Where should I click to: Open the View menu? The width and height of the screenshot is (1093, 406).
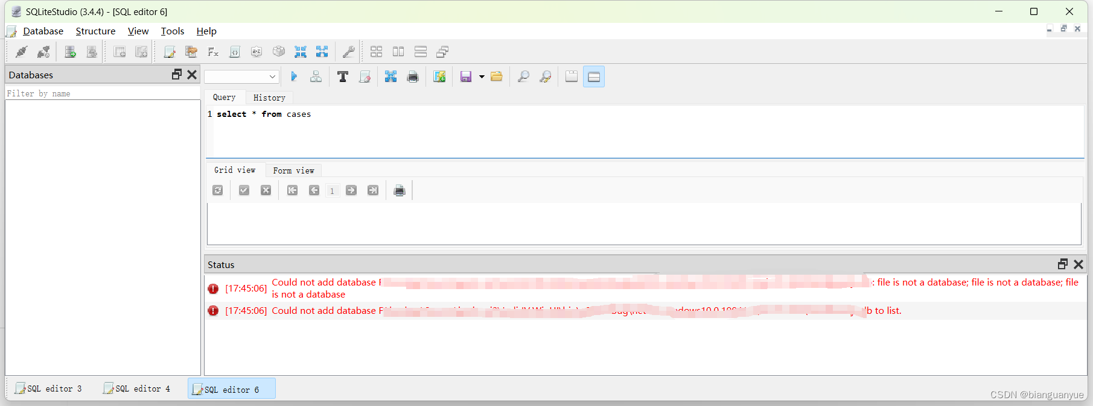[138, 31]
